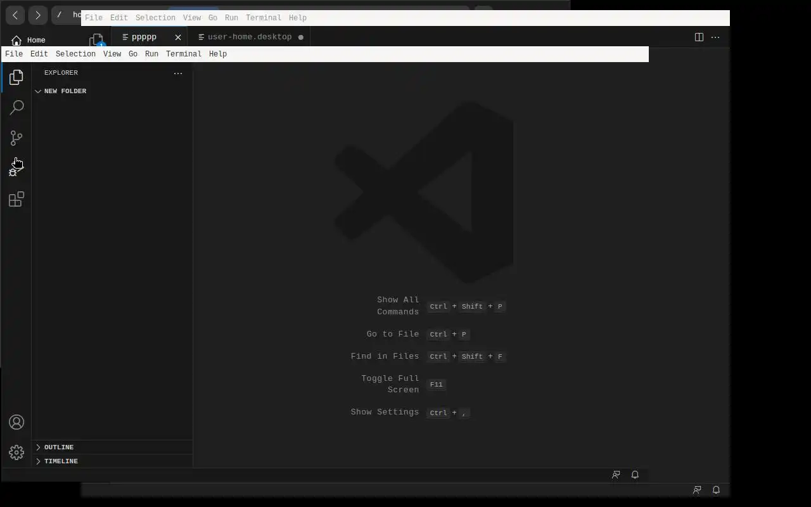Go forward in the file manager
The width and height of the screenshot is (811, 507).
click(x=38, y=15)
